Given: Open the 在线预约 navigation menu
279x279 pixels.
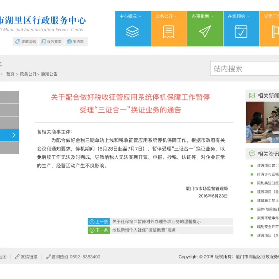Looking at the screenshot, I should (239, 16).
